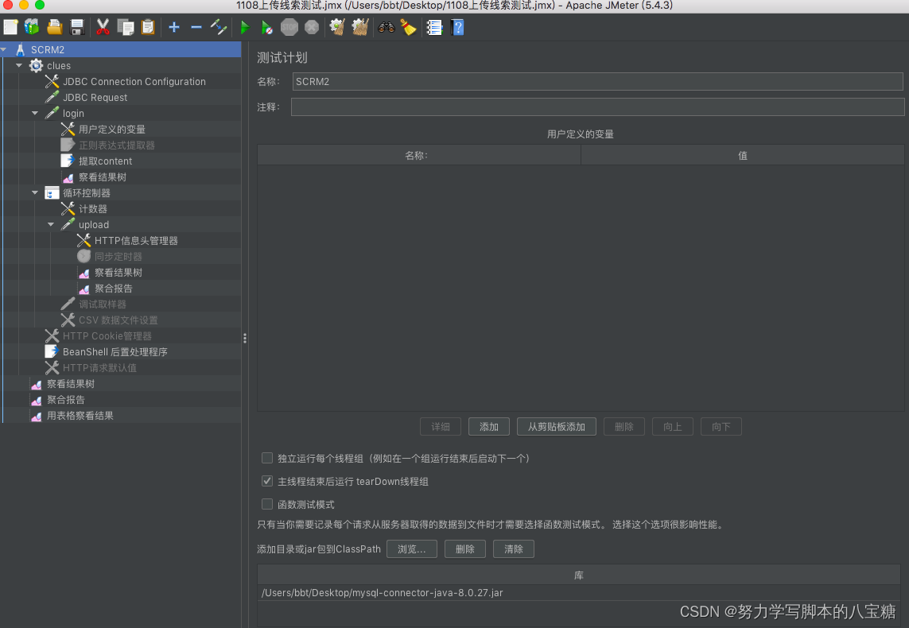Select JDBC Connection Configuration tree item
Image resolution: width=909 pixels, height=628 pixels.
tap(134, 82)
